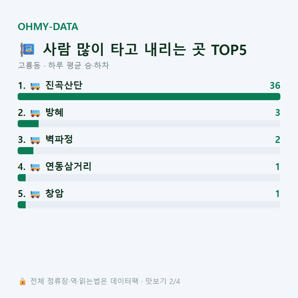Screen dimensions: 298x298
Task: Click the 사람 많이 타고 내리는 곳 TOP5 heading
Action: [145, 50]
